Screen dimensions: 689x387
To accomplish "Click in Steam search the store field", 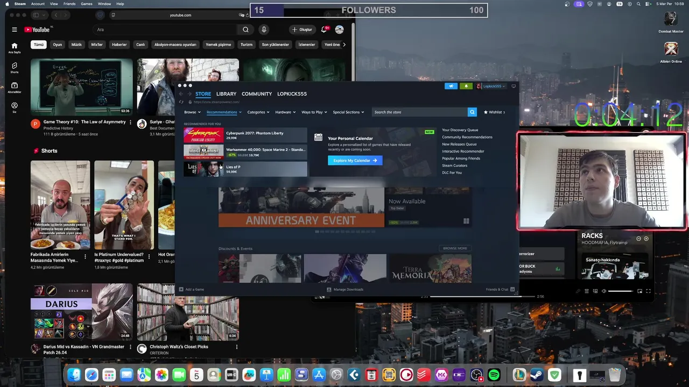I will pos(419,112).
